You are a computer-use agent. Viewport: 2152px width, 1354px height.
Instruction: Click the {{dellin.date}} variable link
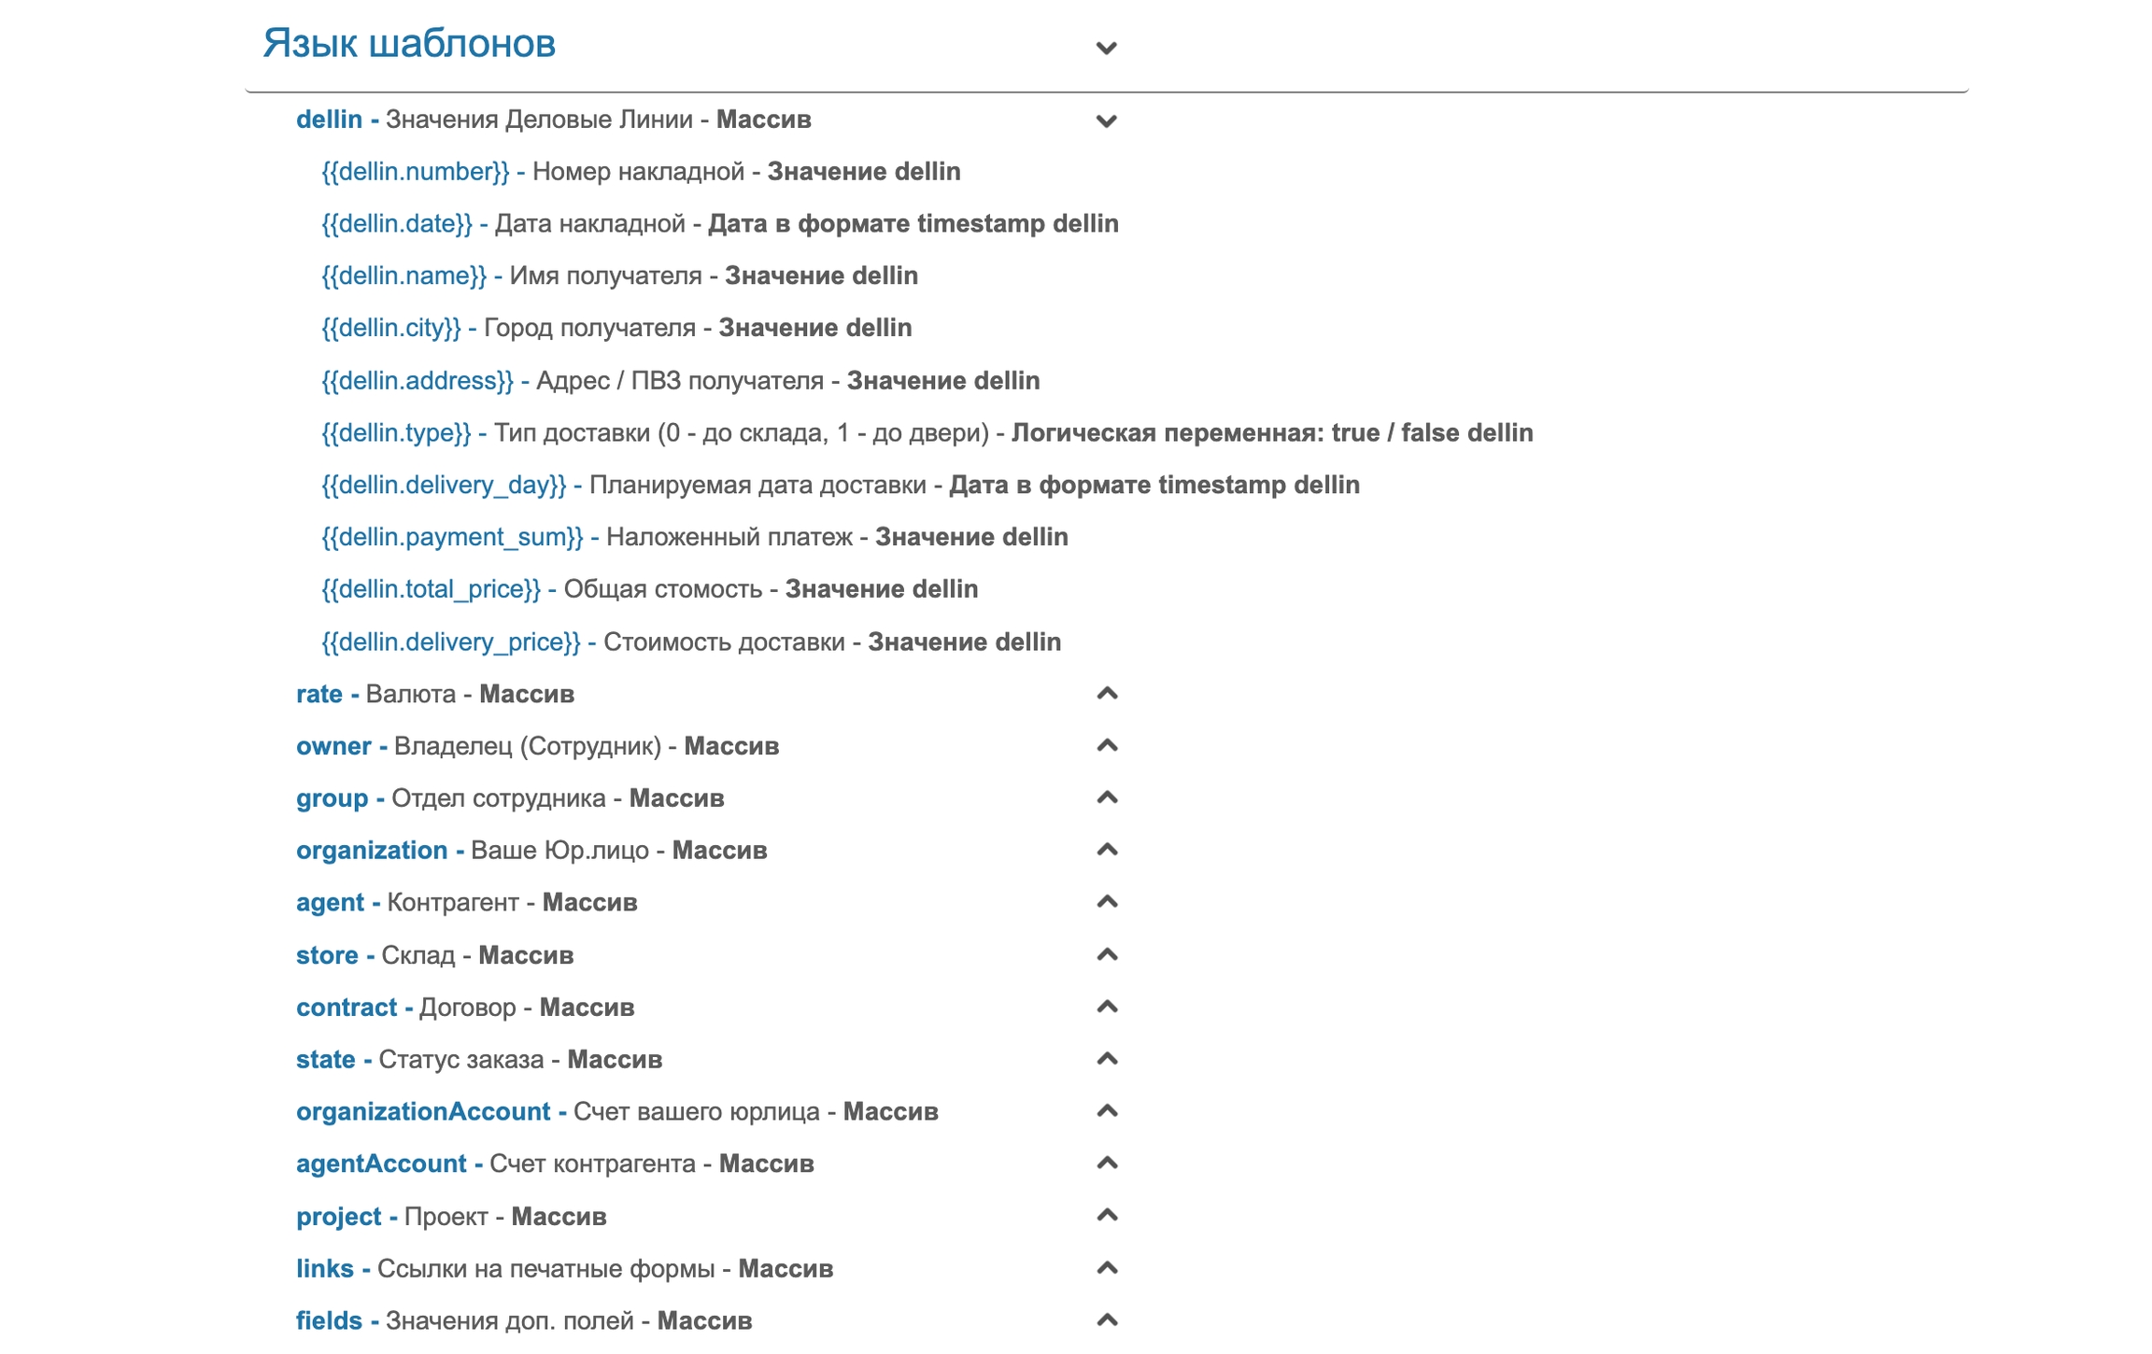(397, 224)
